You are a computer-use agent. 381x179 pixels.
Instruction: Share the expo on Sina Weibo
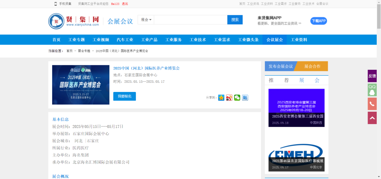point(229,98)
